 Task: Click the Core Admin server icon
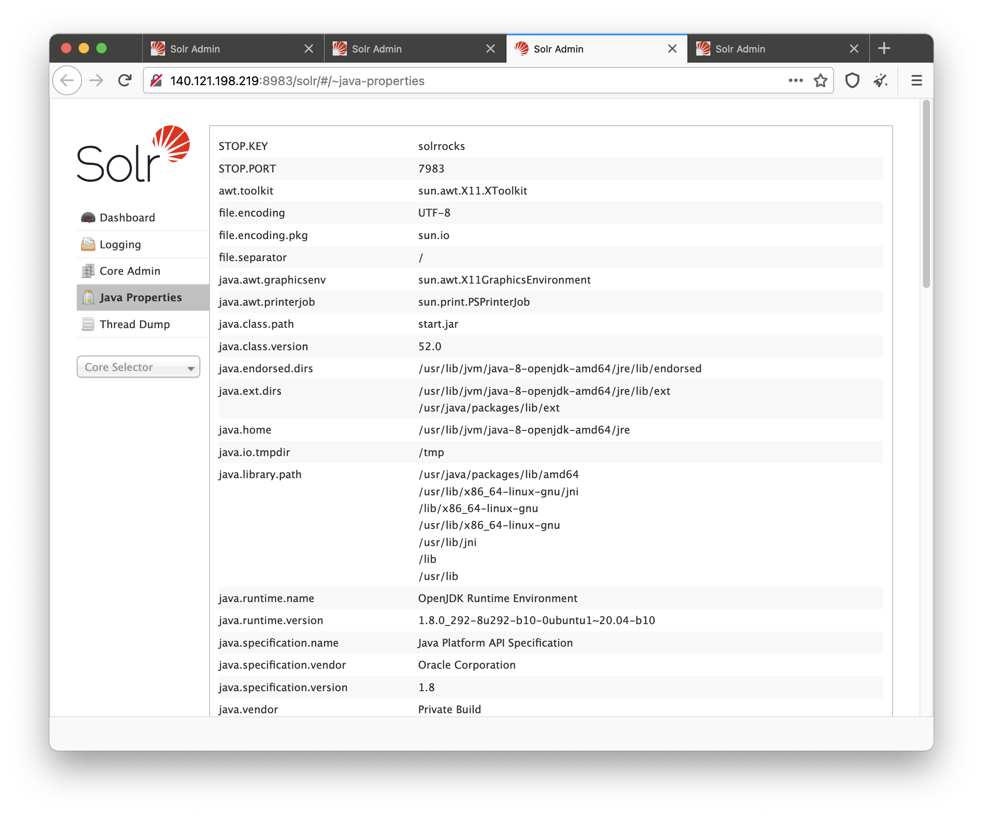click(87, 271)
